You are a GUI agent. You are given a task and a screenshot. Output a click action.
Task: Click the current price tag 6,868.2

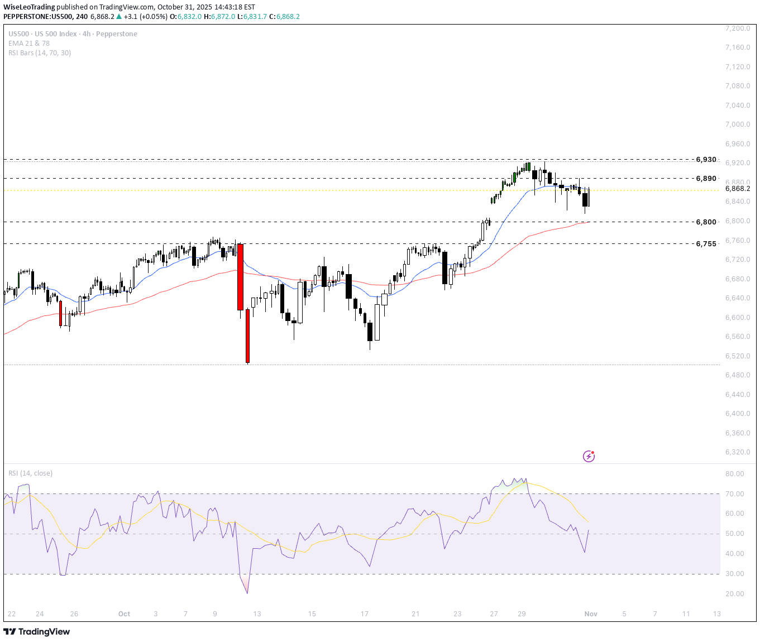click(737, 189)
